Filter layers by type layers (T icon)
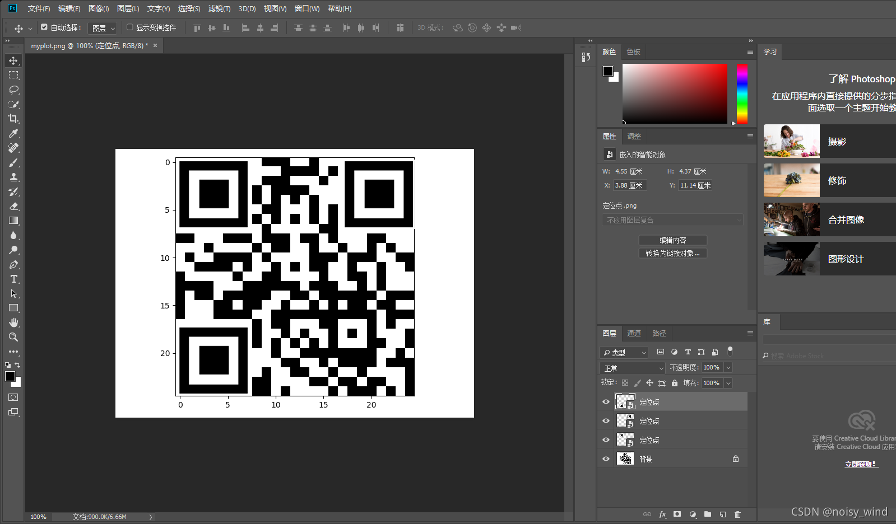Viewport: 896px width, 524px height. pyautogui.click(x=688, y=352)
